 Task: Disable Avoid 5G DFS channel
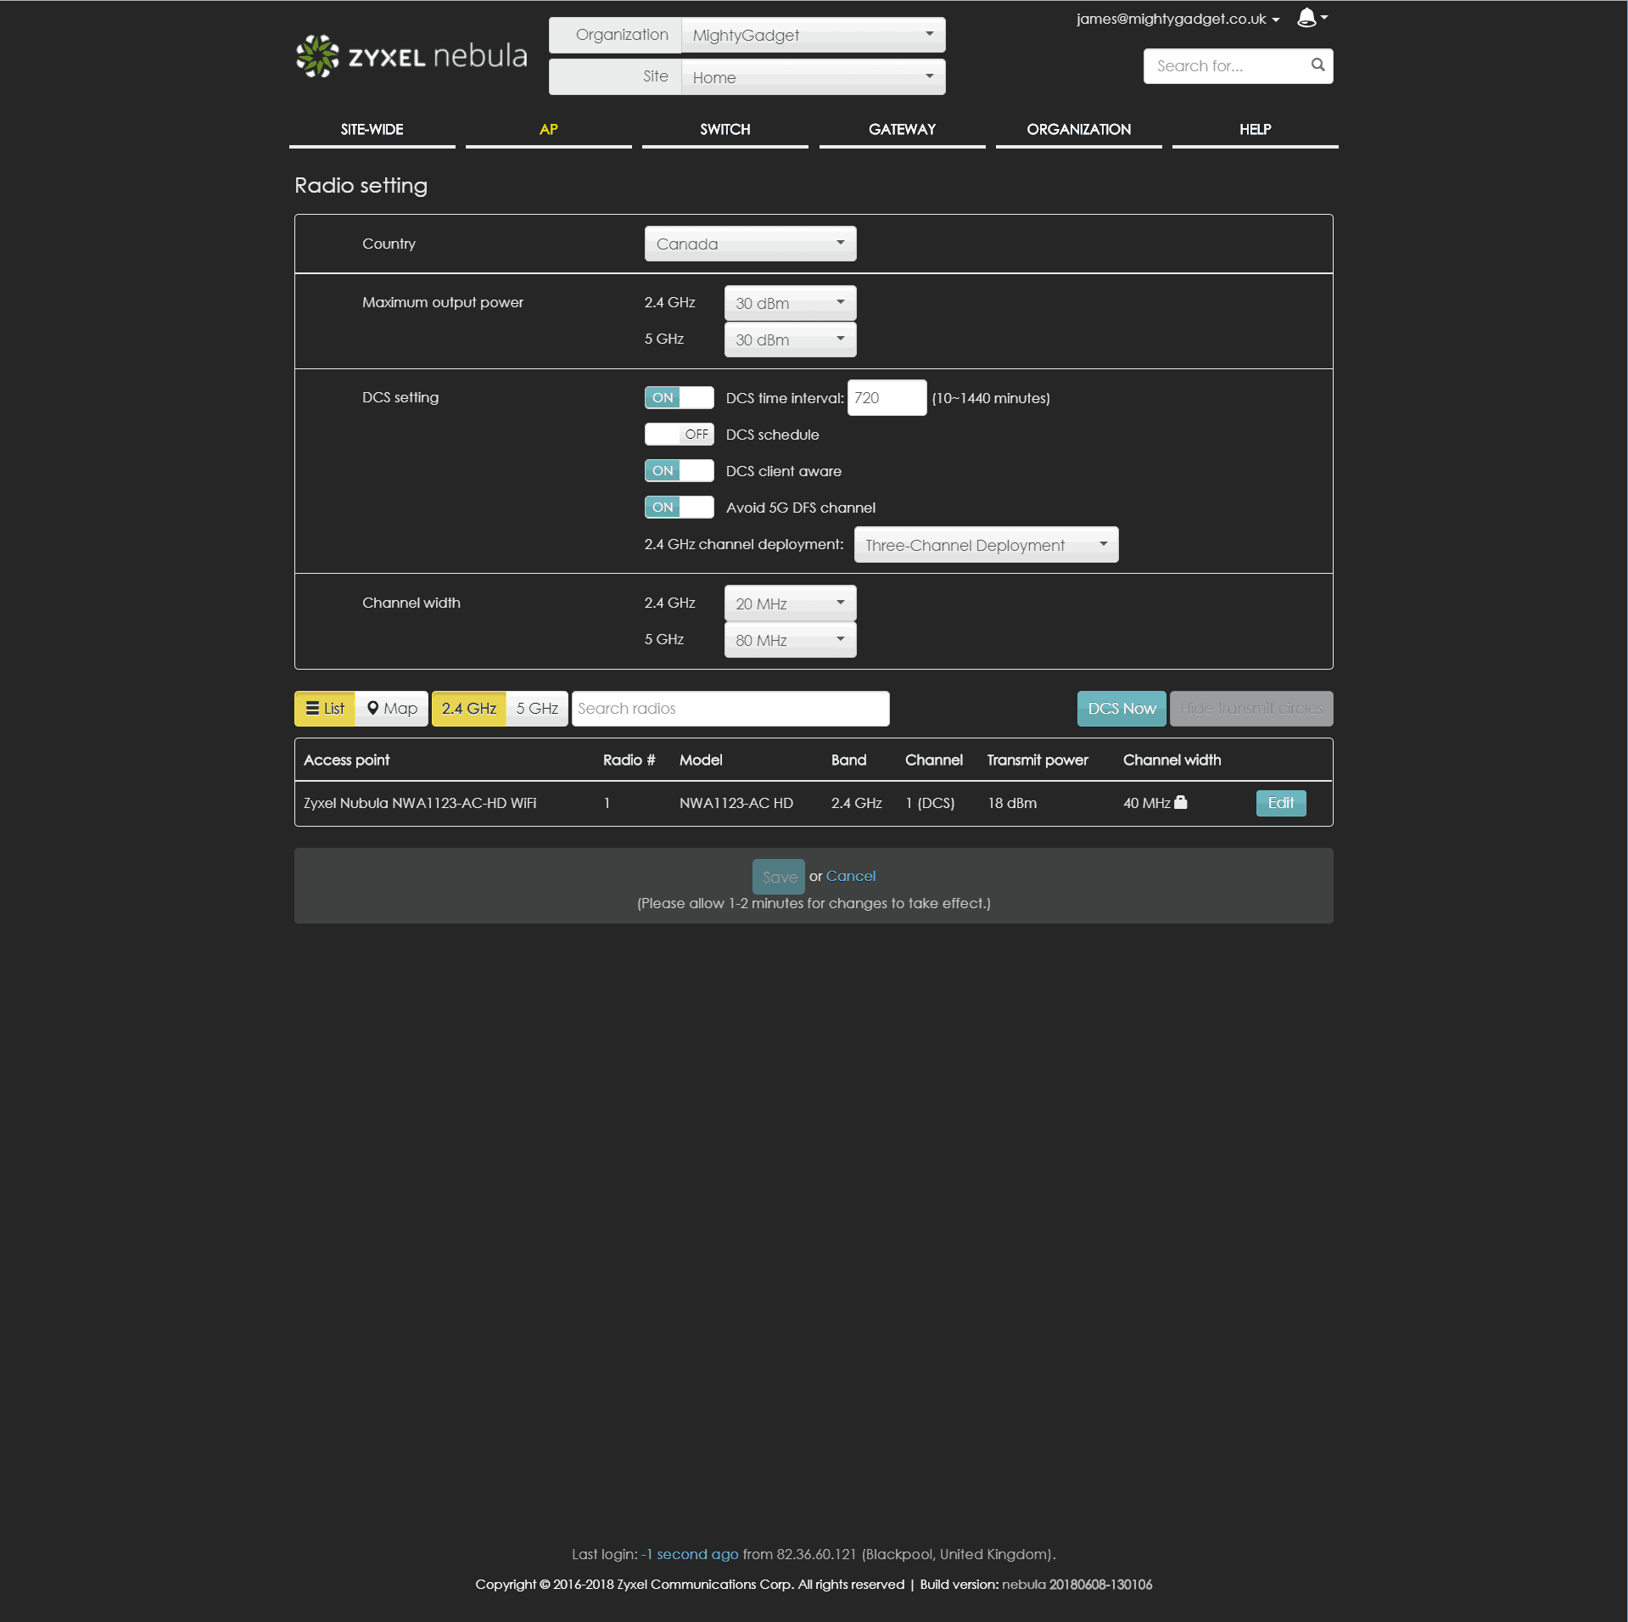coord(679,508)
